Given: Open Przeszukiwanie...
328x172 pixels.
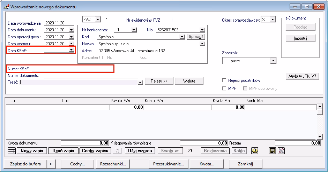Looking at the screenshot, I should 169,164.
